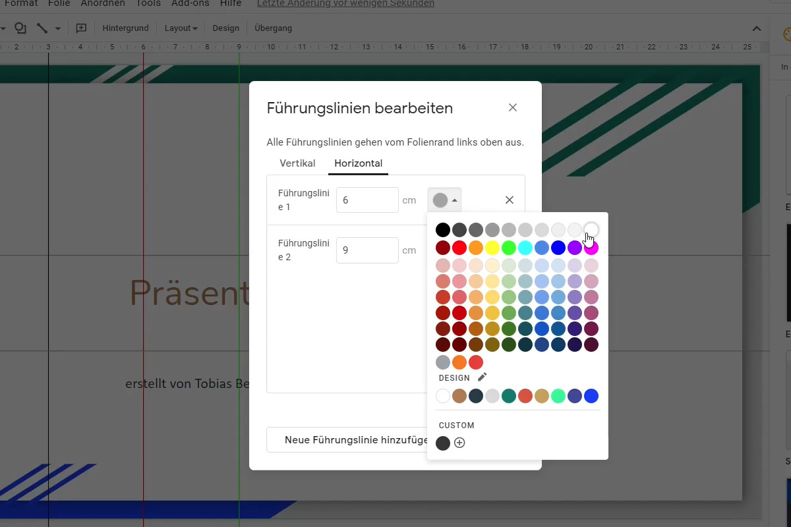Open the Format menu
The image size is (791, 527).
[21, 3]
